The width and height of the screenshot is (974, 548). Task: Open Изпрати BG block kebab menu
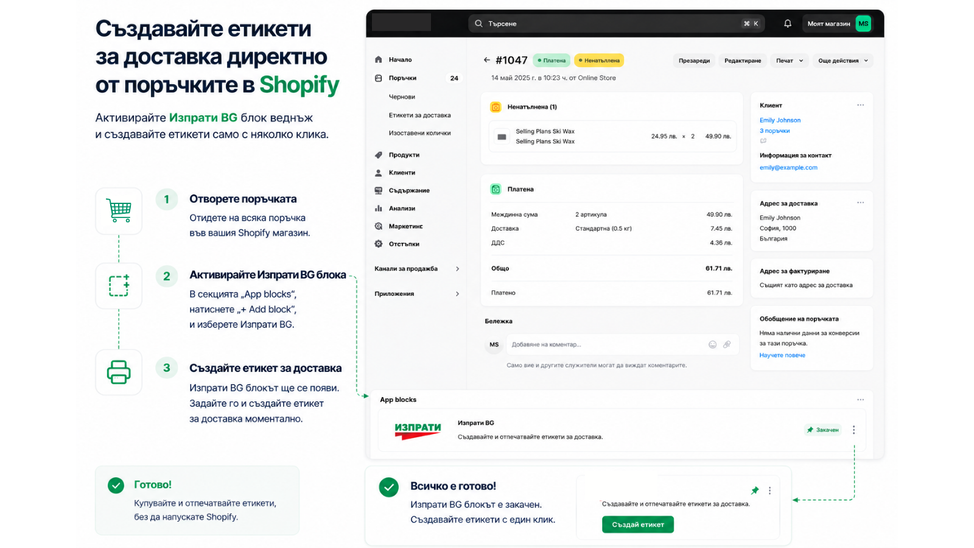point(854,430)
